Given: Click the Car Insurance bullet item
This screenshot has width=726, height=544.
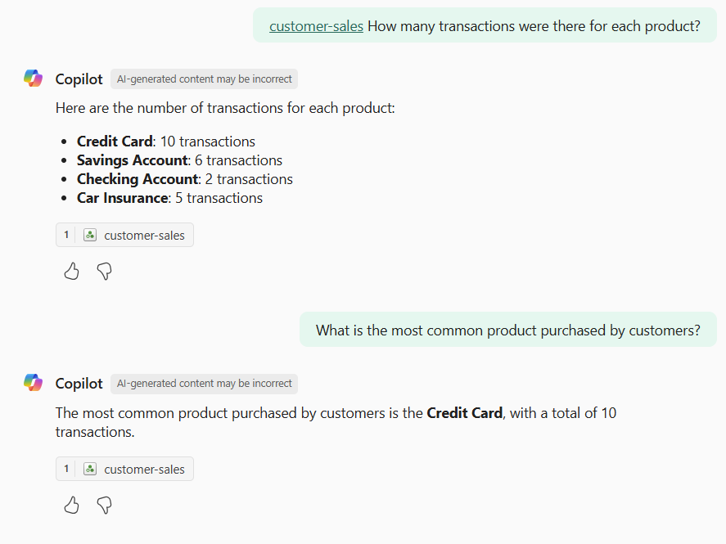Looking at the screenshot, I should pyautogui.click(x=169, y=198).
